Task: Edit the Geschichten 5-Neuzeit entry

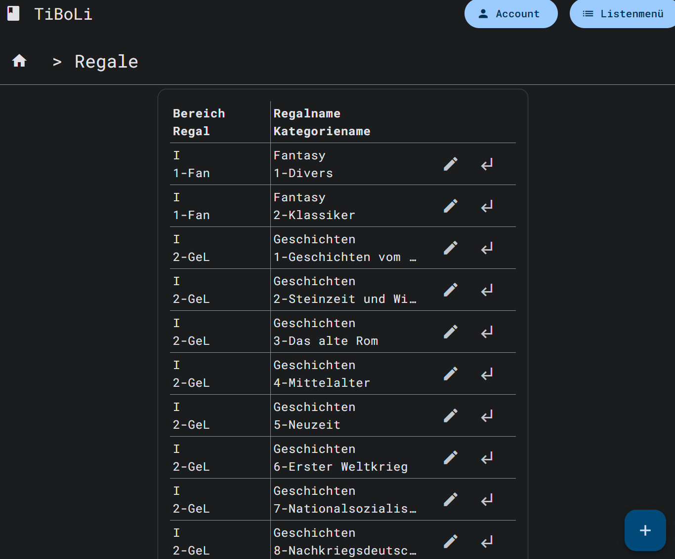Action: click(x=450, y=415)
